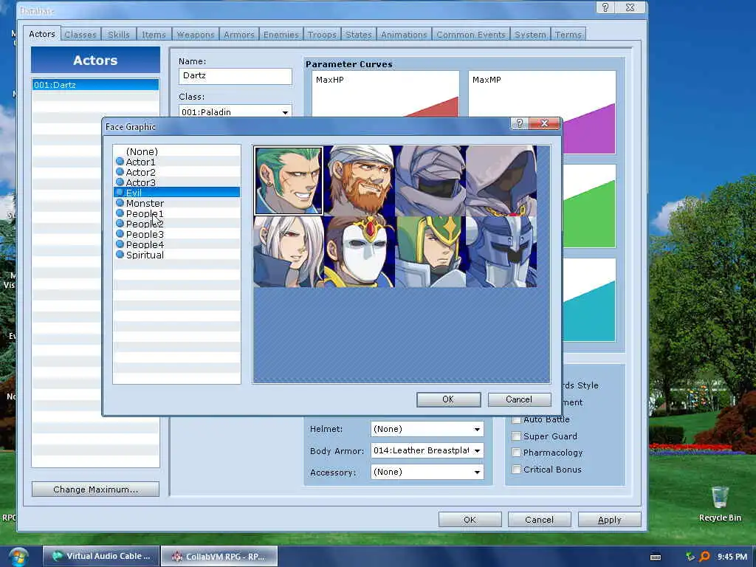Click the taskbar clock 9:45 PM
Viewport: 756px width, 567px height.
[x=732, y=557]
